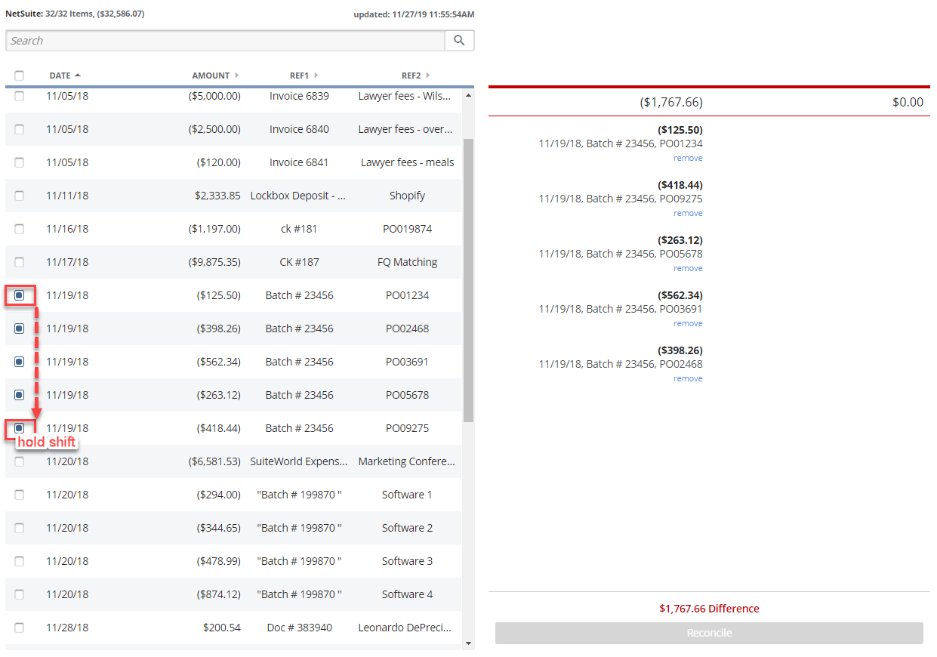
Task: Select the Invoice 6841 row checkbox
Action: pos(20,162)
